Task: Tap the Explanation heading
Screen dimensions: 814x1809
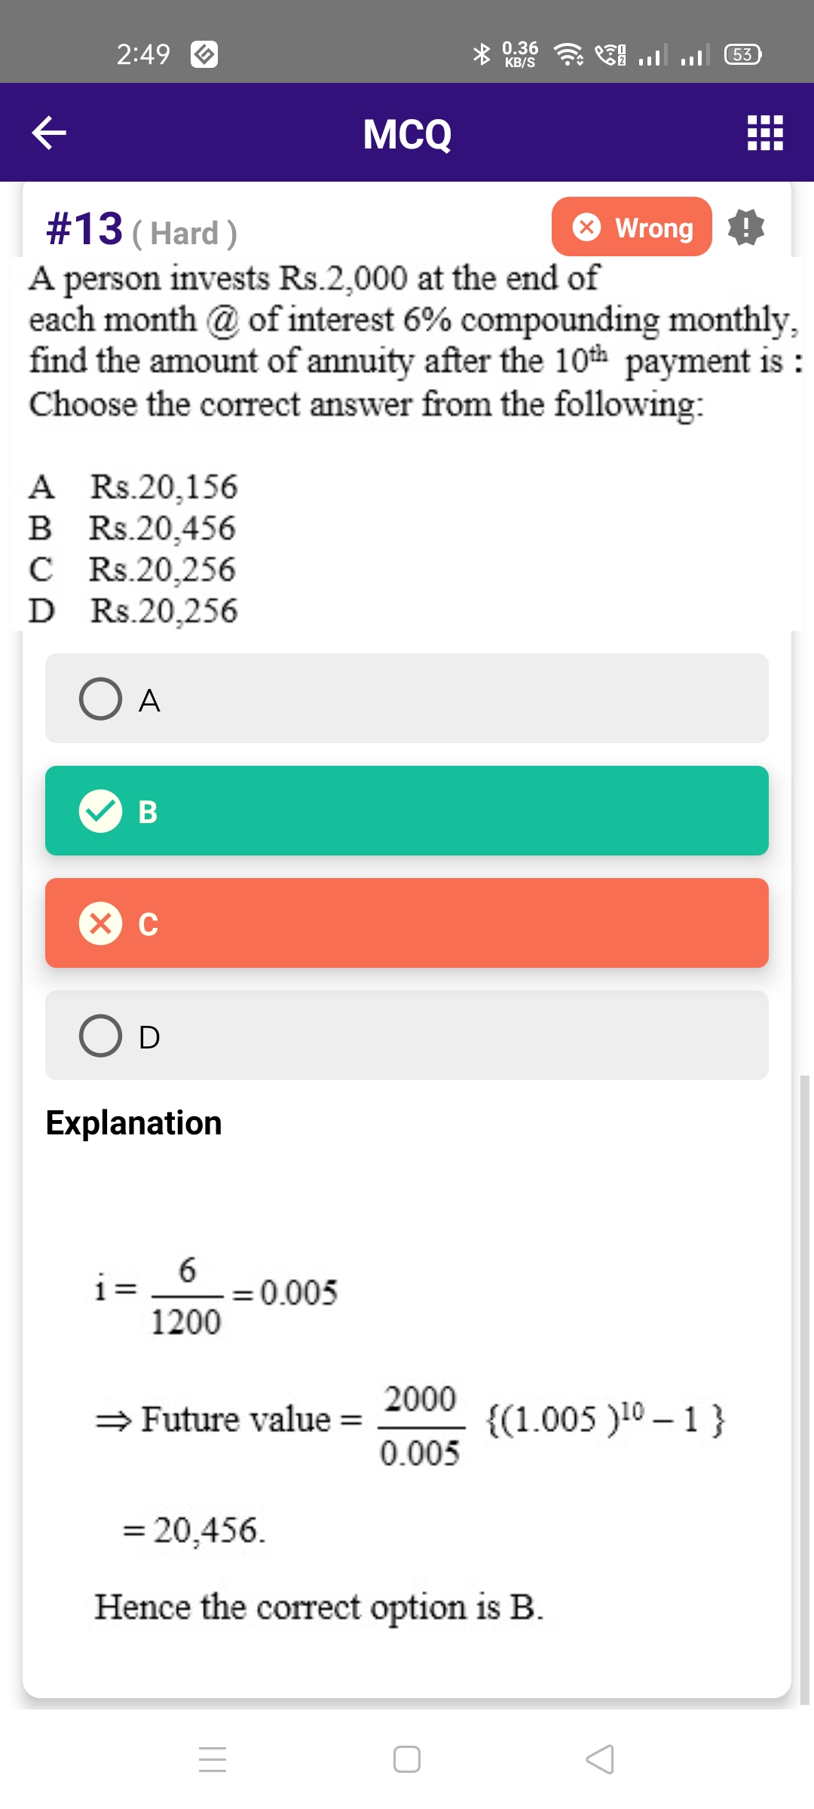Action: tap(133, 1123)
